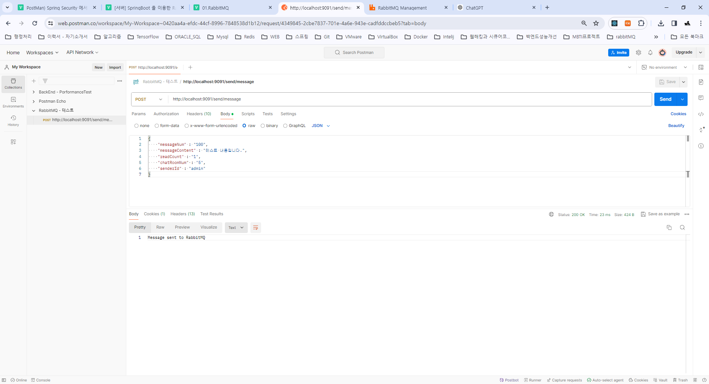This screenshot has height=384, width=709.
Task: Open code snippet icon in right sidebar
Action: coord(701,114)
